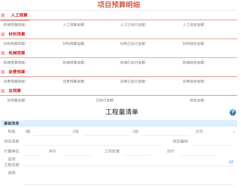Image resolution: width=241 pixels, height=188 pixels.
Task: Click the 机械已执行金额 label
Action: [133, 63]
